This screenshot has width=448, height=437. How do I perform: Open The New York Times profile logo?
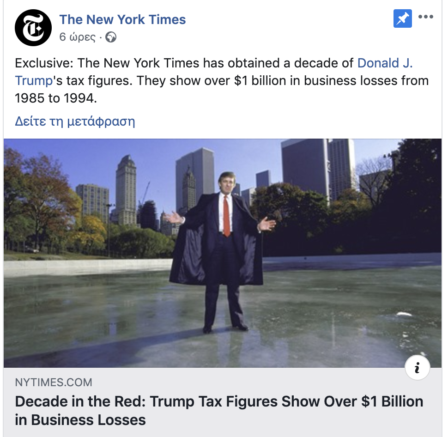pyautogui.click(x=33, y=28)
